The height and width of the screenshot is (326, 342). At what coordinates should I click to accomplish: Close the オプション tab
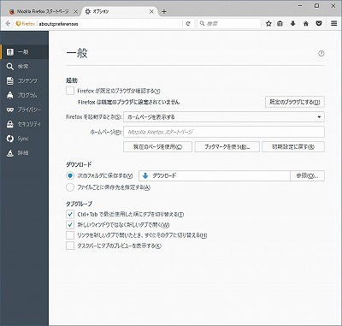pos(151,11)
